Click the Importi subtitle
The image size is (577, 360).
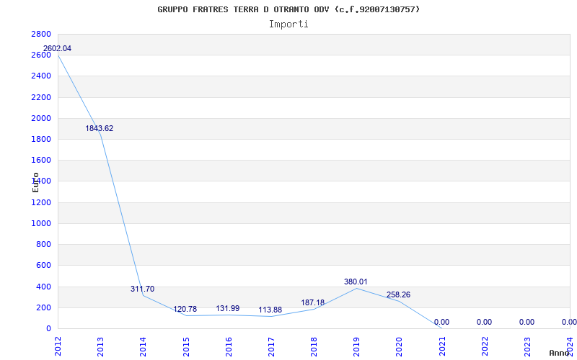(288, 24)
